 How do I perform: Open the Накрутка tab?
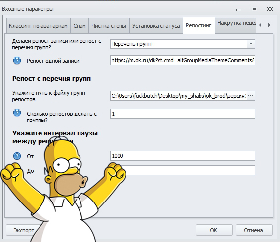click(236, 23)
